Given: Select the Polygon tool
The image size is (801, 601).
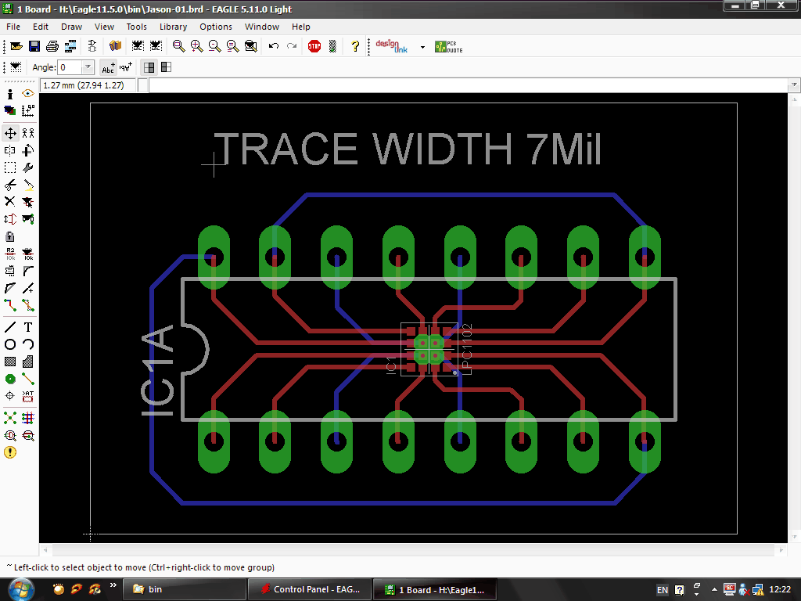Looking at the screenshot, I should 28,362.
